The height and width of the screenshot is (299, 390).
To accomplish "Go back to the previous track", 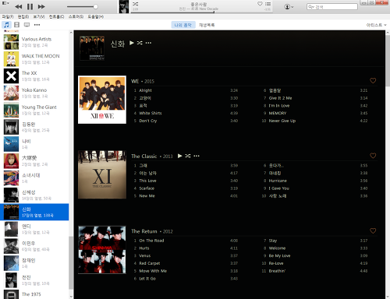I will pyautogui.click(x=18, y=6).
